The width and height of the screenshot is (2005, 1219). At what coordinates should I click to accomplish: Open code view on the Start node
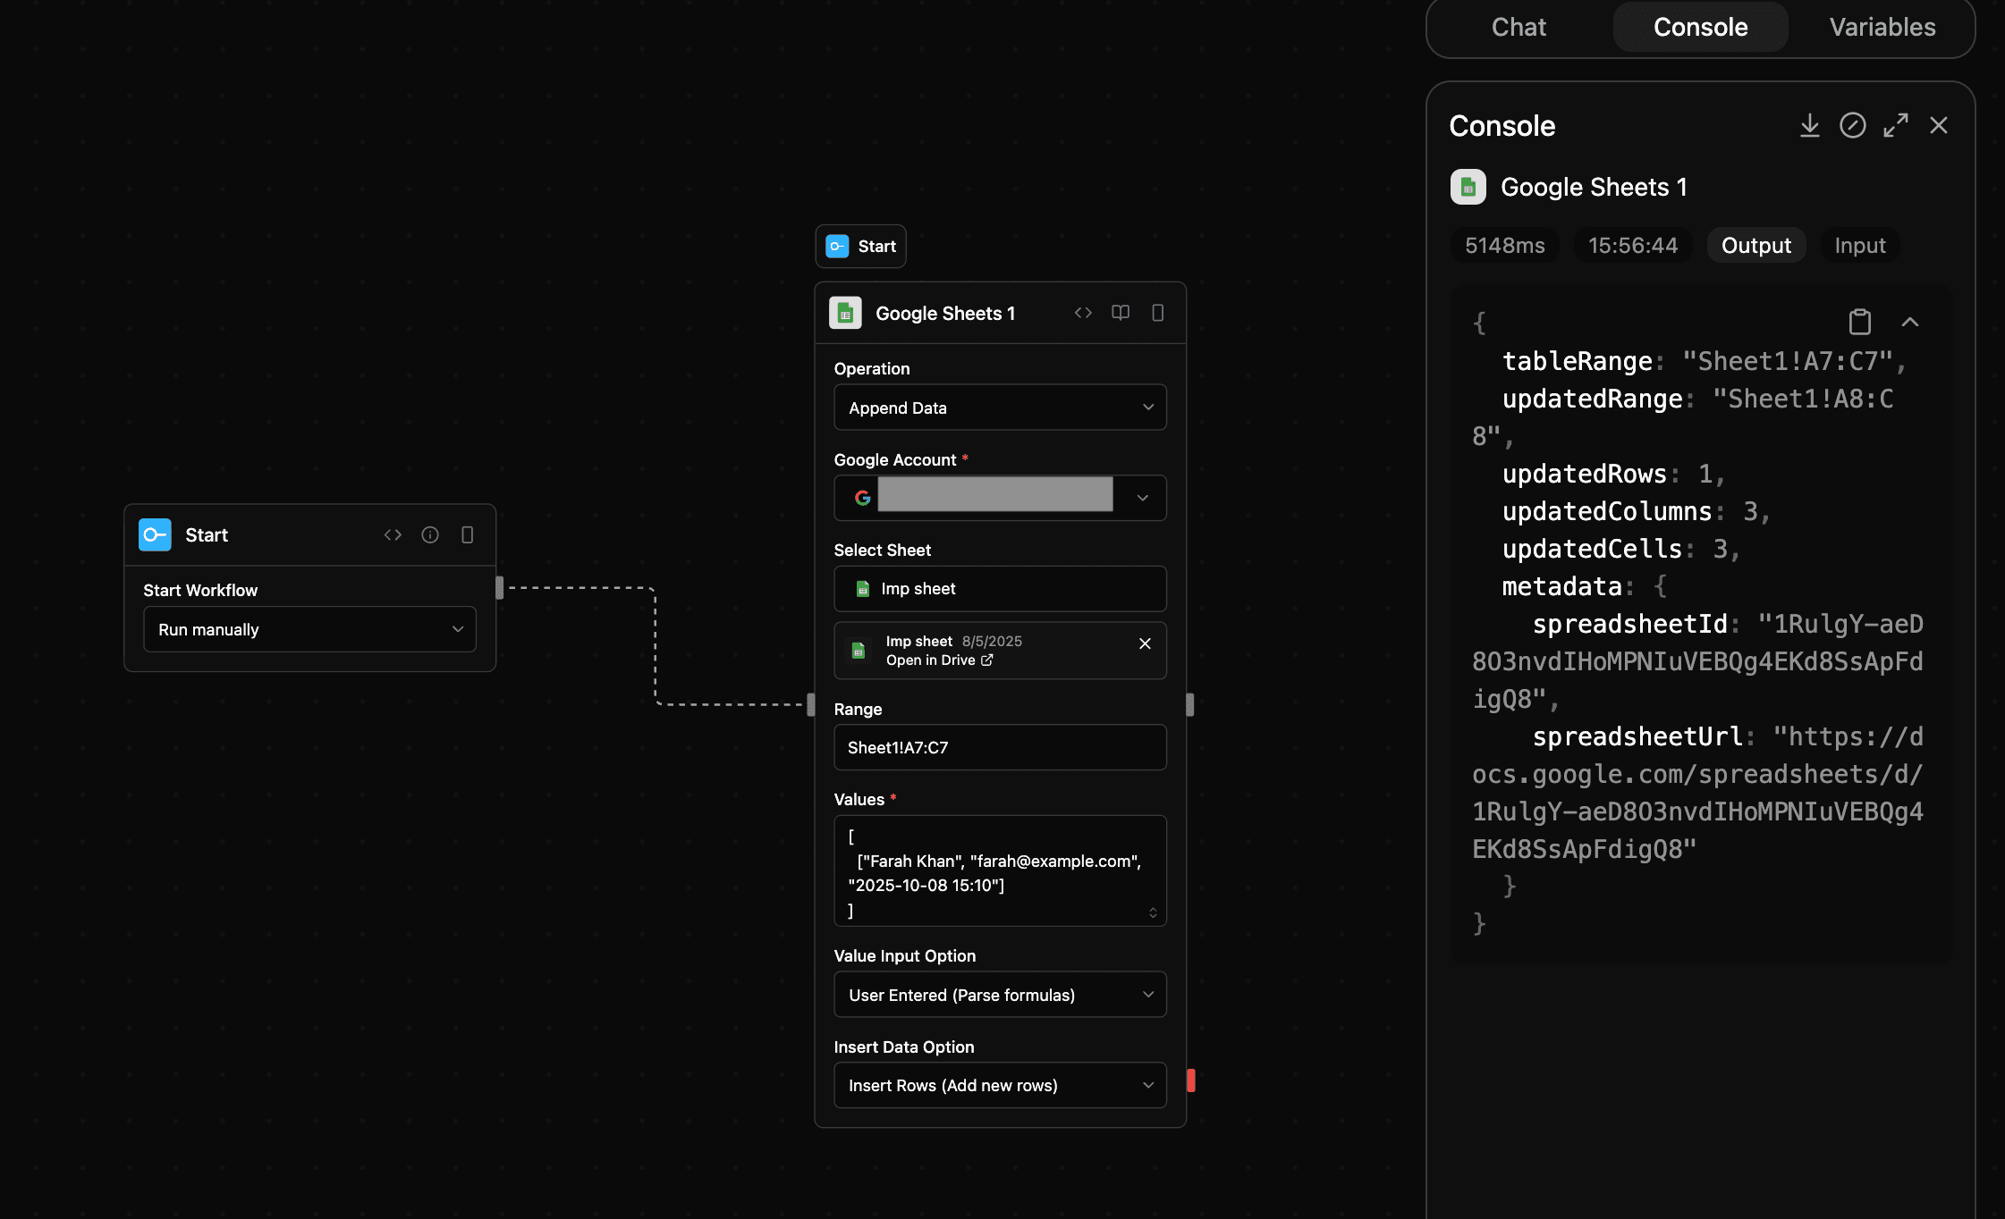click(x=393, y=534)
